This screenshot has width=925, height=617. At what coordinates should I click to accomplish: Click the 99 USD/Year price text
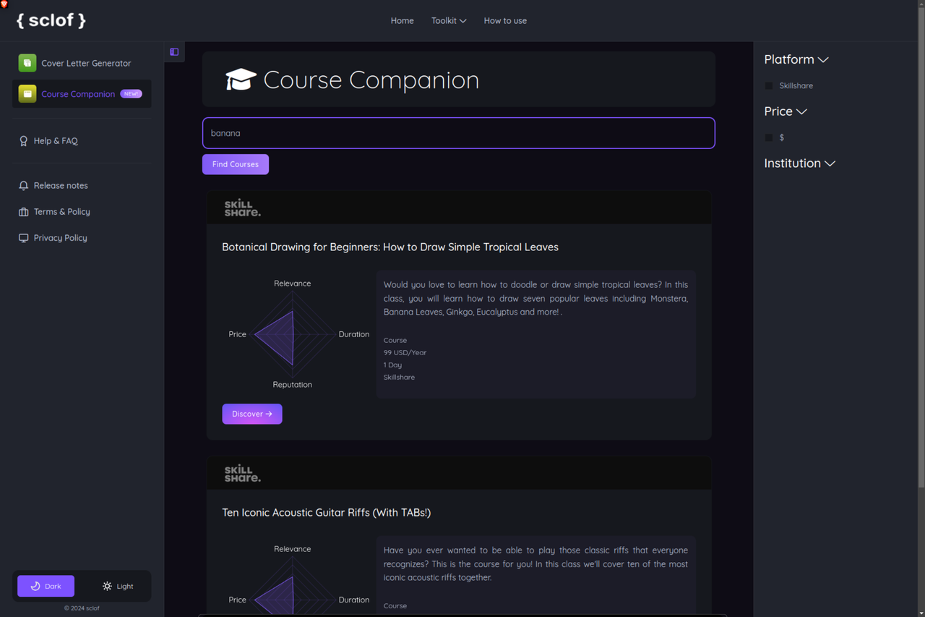[405, 352]
